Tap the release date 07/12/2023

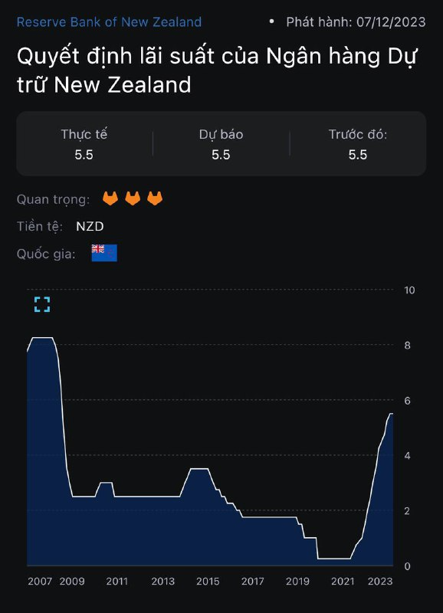click(391, 22)
